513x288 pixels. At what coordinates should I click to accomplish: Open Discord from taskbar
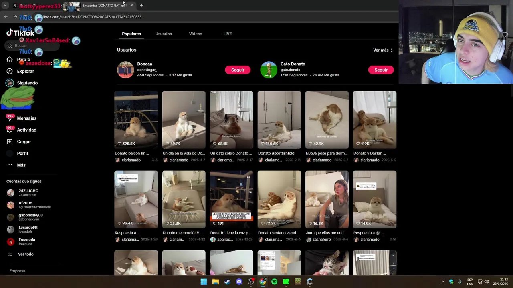[x=239, y=282]
